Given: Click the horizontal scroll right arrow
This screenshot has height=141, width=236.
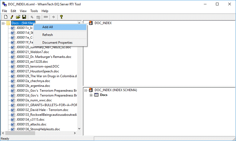Looking at the screenshot, I should point(75,133).
